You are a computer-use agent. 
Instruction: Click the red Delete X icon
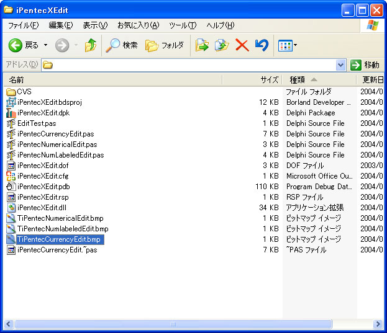pyautogui.click(x=242, y=45)
